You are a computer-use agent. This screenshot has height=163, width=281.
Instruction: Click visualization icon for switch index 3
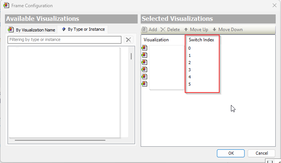(144, 69)
